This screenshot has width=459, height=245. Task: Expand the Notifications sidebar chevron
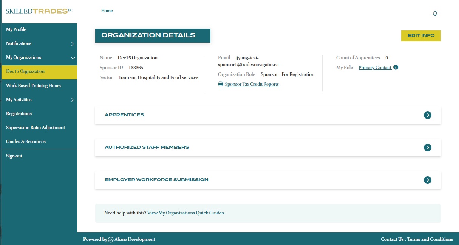coord(73,44)
